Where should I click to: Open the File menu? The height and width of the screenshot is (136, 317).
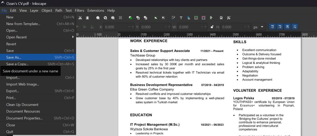point(4,11)
